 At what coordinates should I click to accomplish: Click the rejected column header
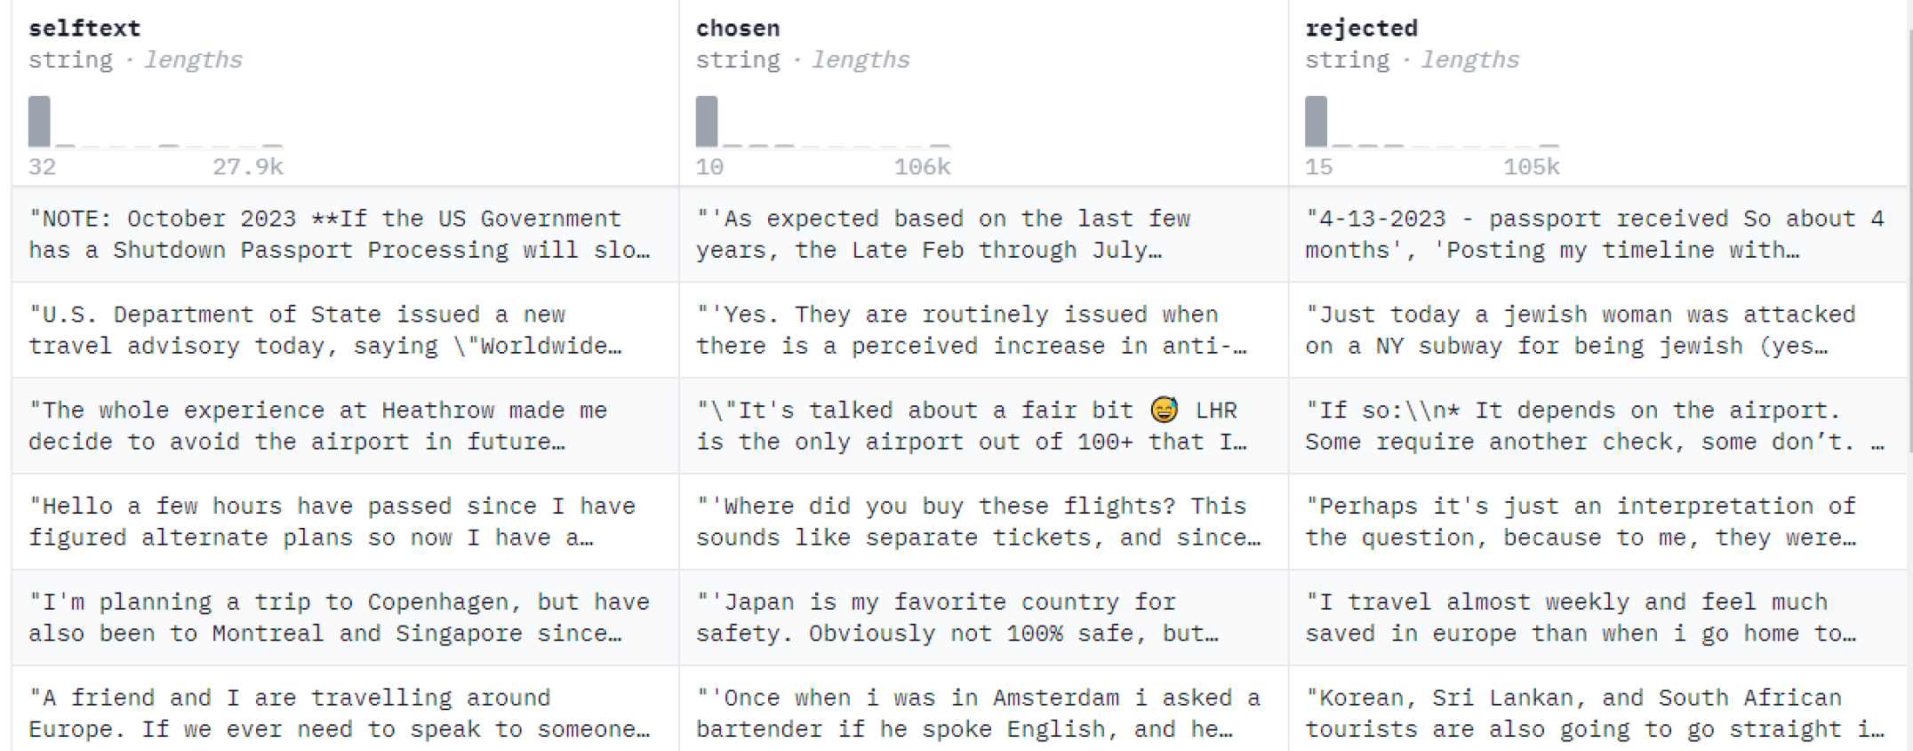pyautogui.click(x=1360, y=28)
